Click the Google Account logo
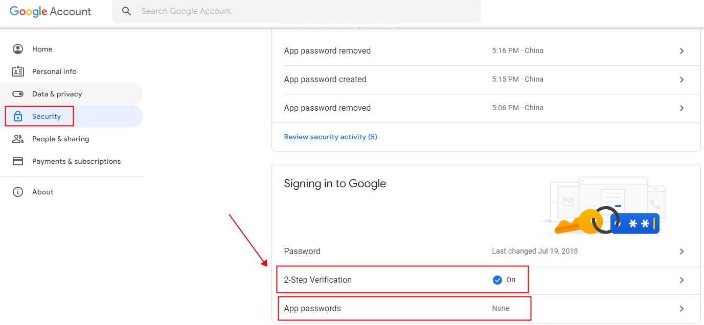 click(x=51, y=12)
